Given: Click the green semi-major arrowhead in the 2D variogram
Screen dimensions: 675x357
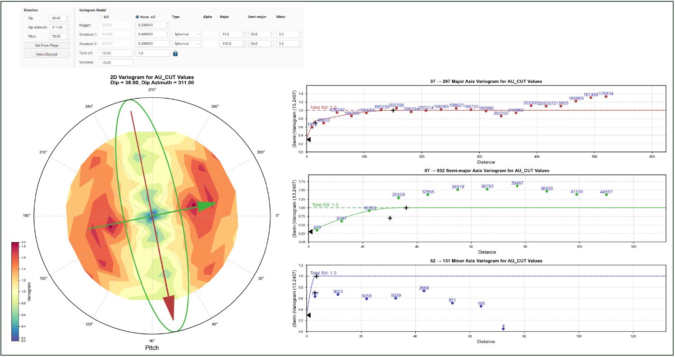Looking at the screenshot, I should (207, 205).
